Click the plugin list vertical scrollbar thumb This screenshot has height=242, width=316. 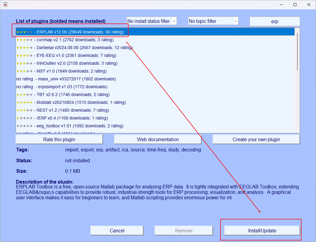(297, 51)
